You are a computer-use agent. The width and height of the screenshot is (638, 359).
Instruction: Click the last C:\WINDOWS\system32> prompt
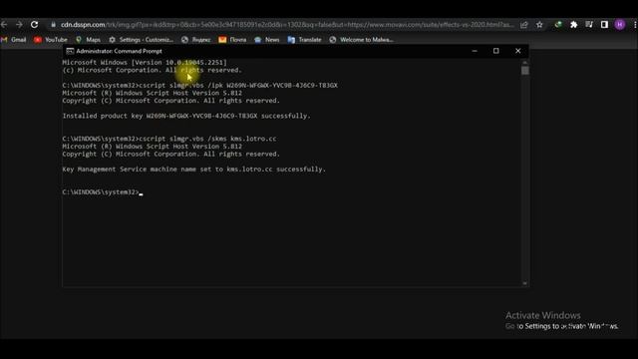point(101,192)
